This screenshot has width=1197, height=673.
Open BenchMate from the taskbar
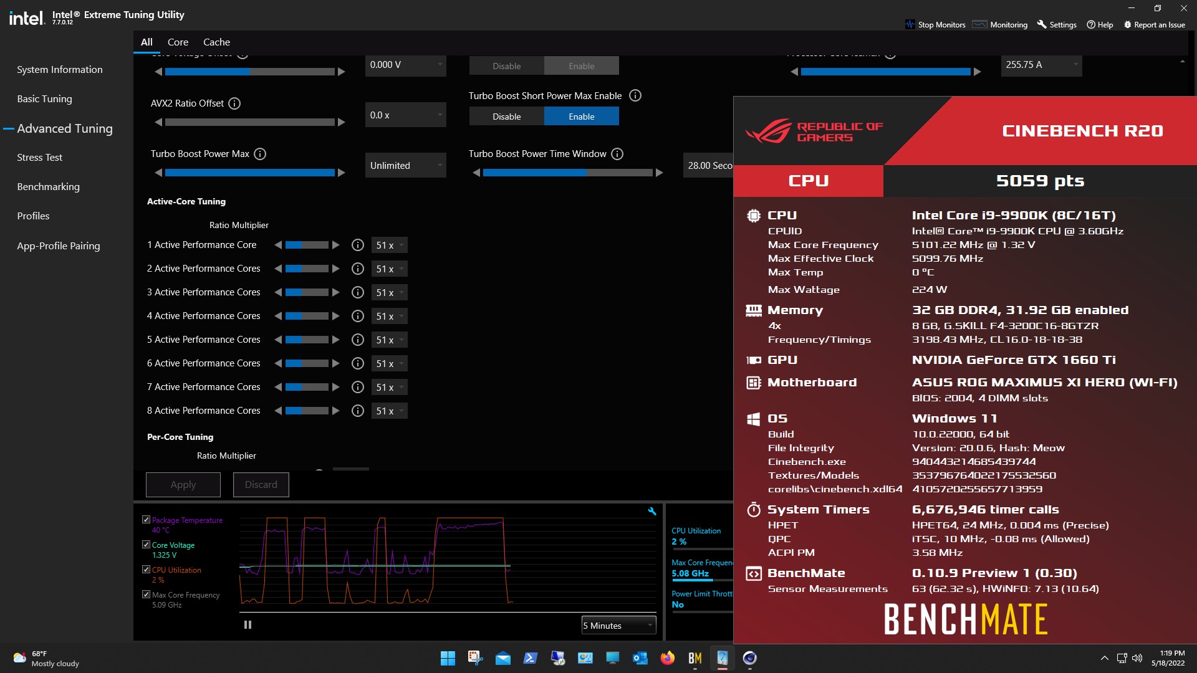[x=695, y=658]
